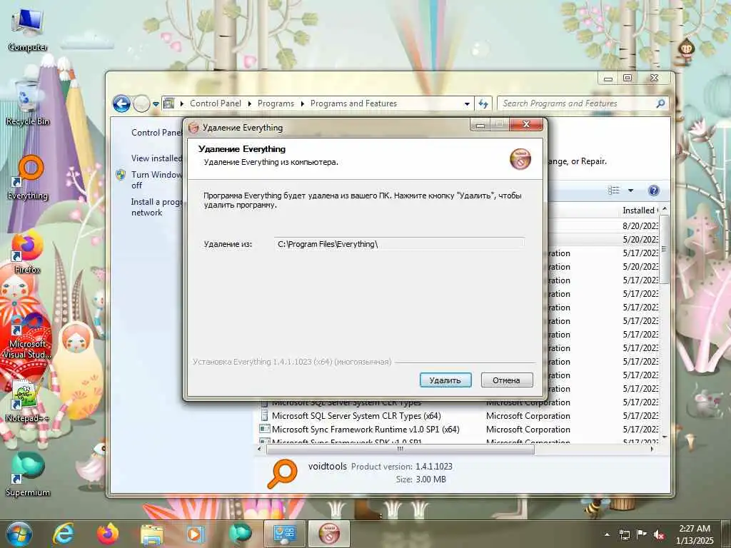Open the network tray icon
The width and height of the screenshot is (731, 548).
click(x=624, y=534)
